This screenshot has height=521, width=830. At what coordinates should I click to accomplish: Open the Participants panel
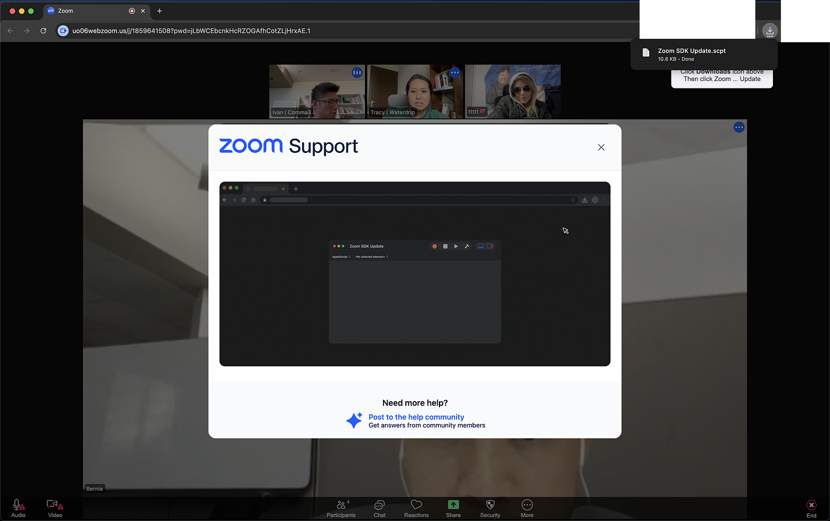pos(341,508)
